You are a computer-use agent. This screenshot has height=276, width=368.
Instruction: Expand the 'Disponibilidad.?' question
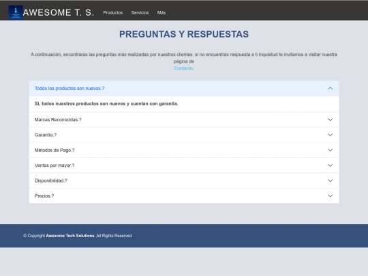click(x=184, y=181)
